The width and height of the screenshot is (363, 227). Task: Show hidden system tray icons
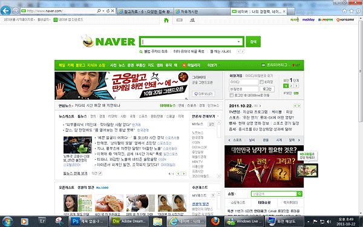[x=308, y=222]
